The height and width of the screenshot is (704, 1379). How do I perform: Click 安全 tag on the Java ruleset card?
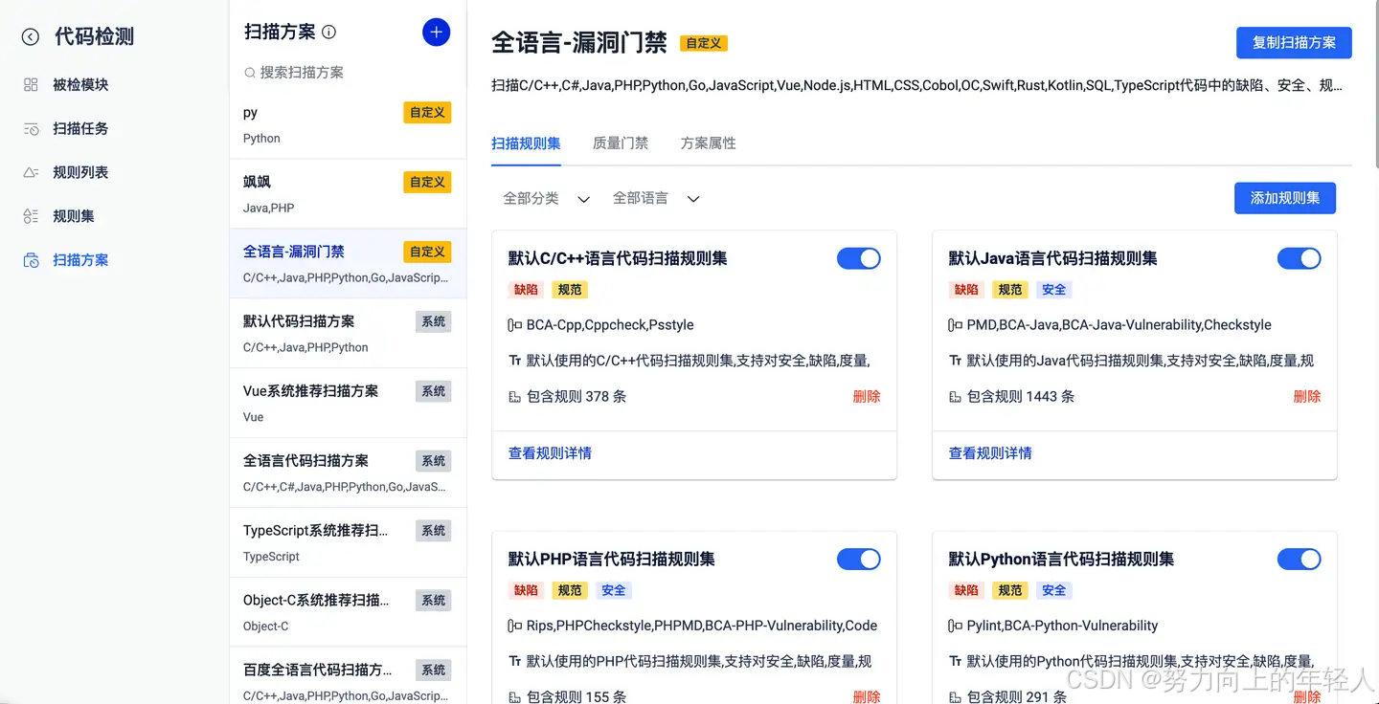(x=1053, y=290)
